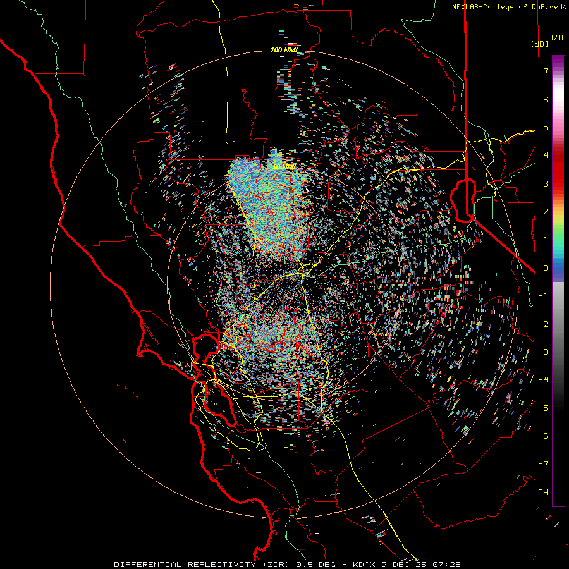
Task: Select the -7 dB label on scale
Action: point(543,464)
